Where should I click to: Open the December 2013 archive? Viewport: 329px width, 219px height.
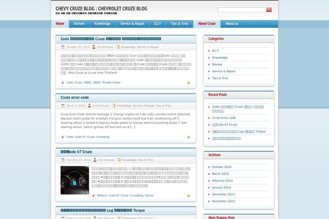coord(223,194)
